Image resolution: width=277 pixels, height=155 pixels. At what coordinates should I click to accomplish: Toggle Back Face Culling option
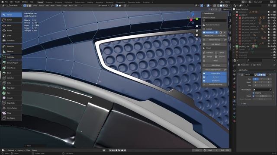(x=215, y=84)
